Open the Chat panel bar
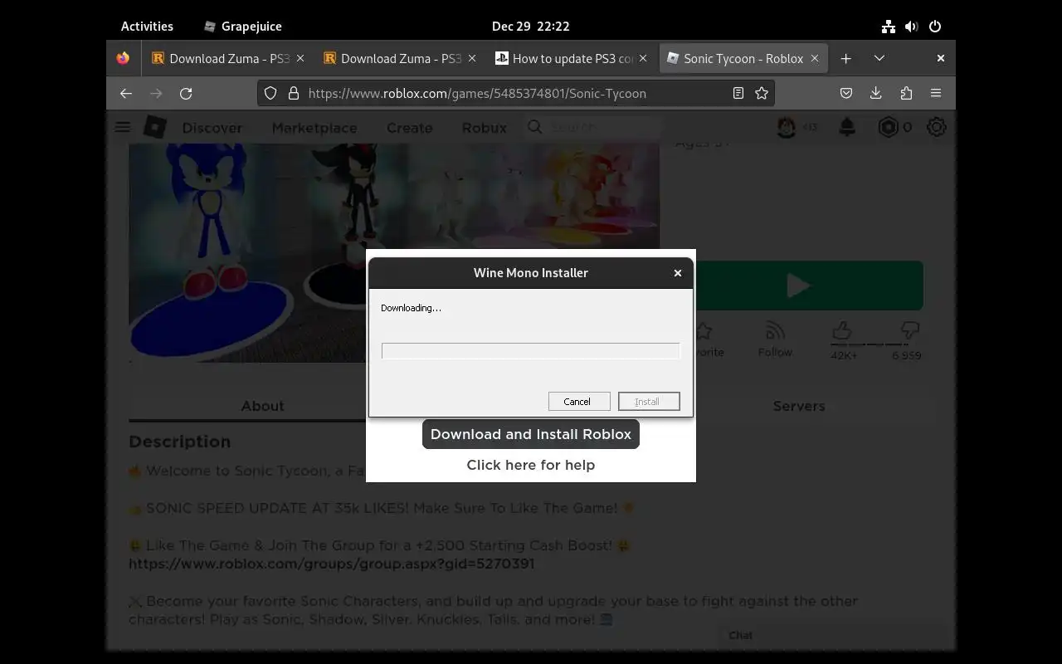Viewport: 1062px width, 664px height. click(832, 635)
